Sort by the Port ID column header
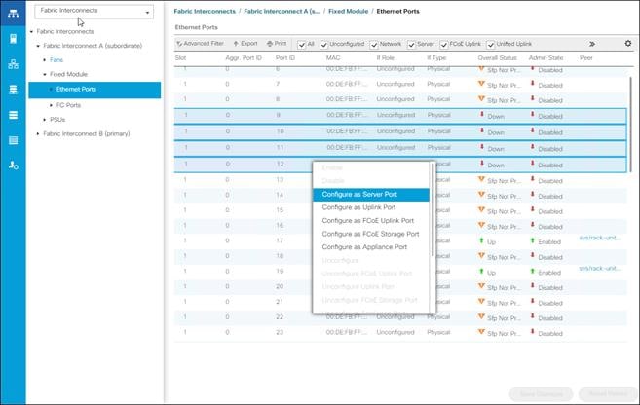 (x=284, y=57)
